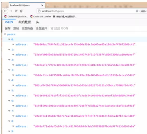Collapse peer entry 2
Screen dimensions: 147x134
point(9,60)
